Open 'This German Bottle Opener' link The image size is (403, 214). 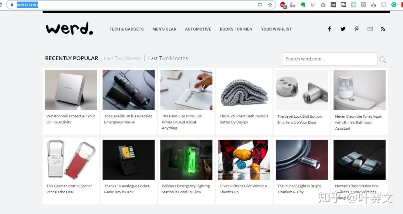pos(69,189)
